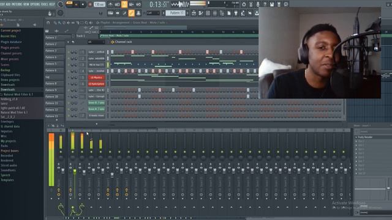Click the microphone icon in top toolbar

(x=258, y=4)
